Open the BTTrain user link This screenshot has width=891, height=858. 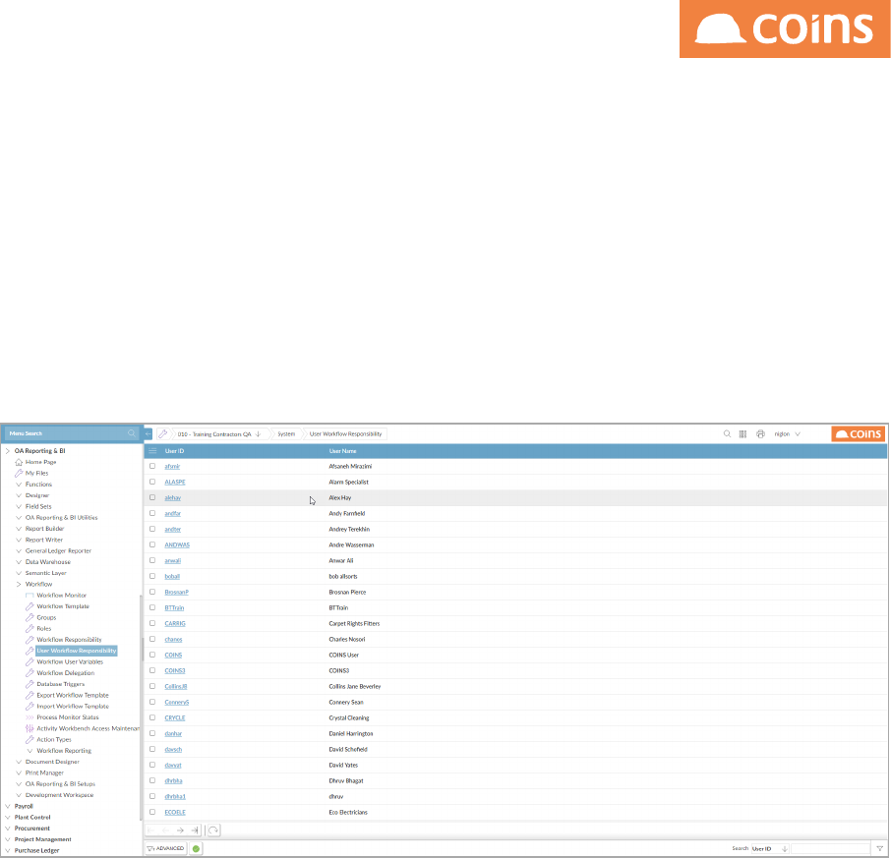[x=174, y=607]
